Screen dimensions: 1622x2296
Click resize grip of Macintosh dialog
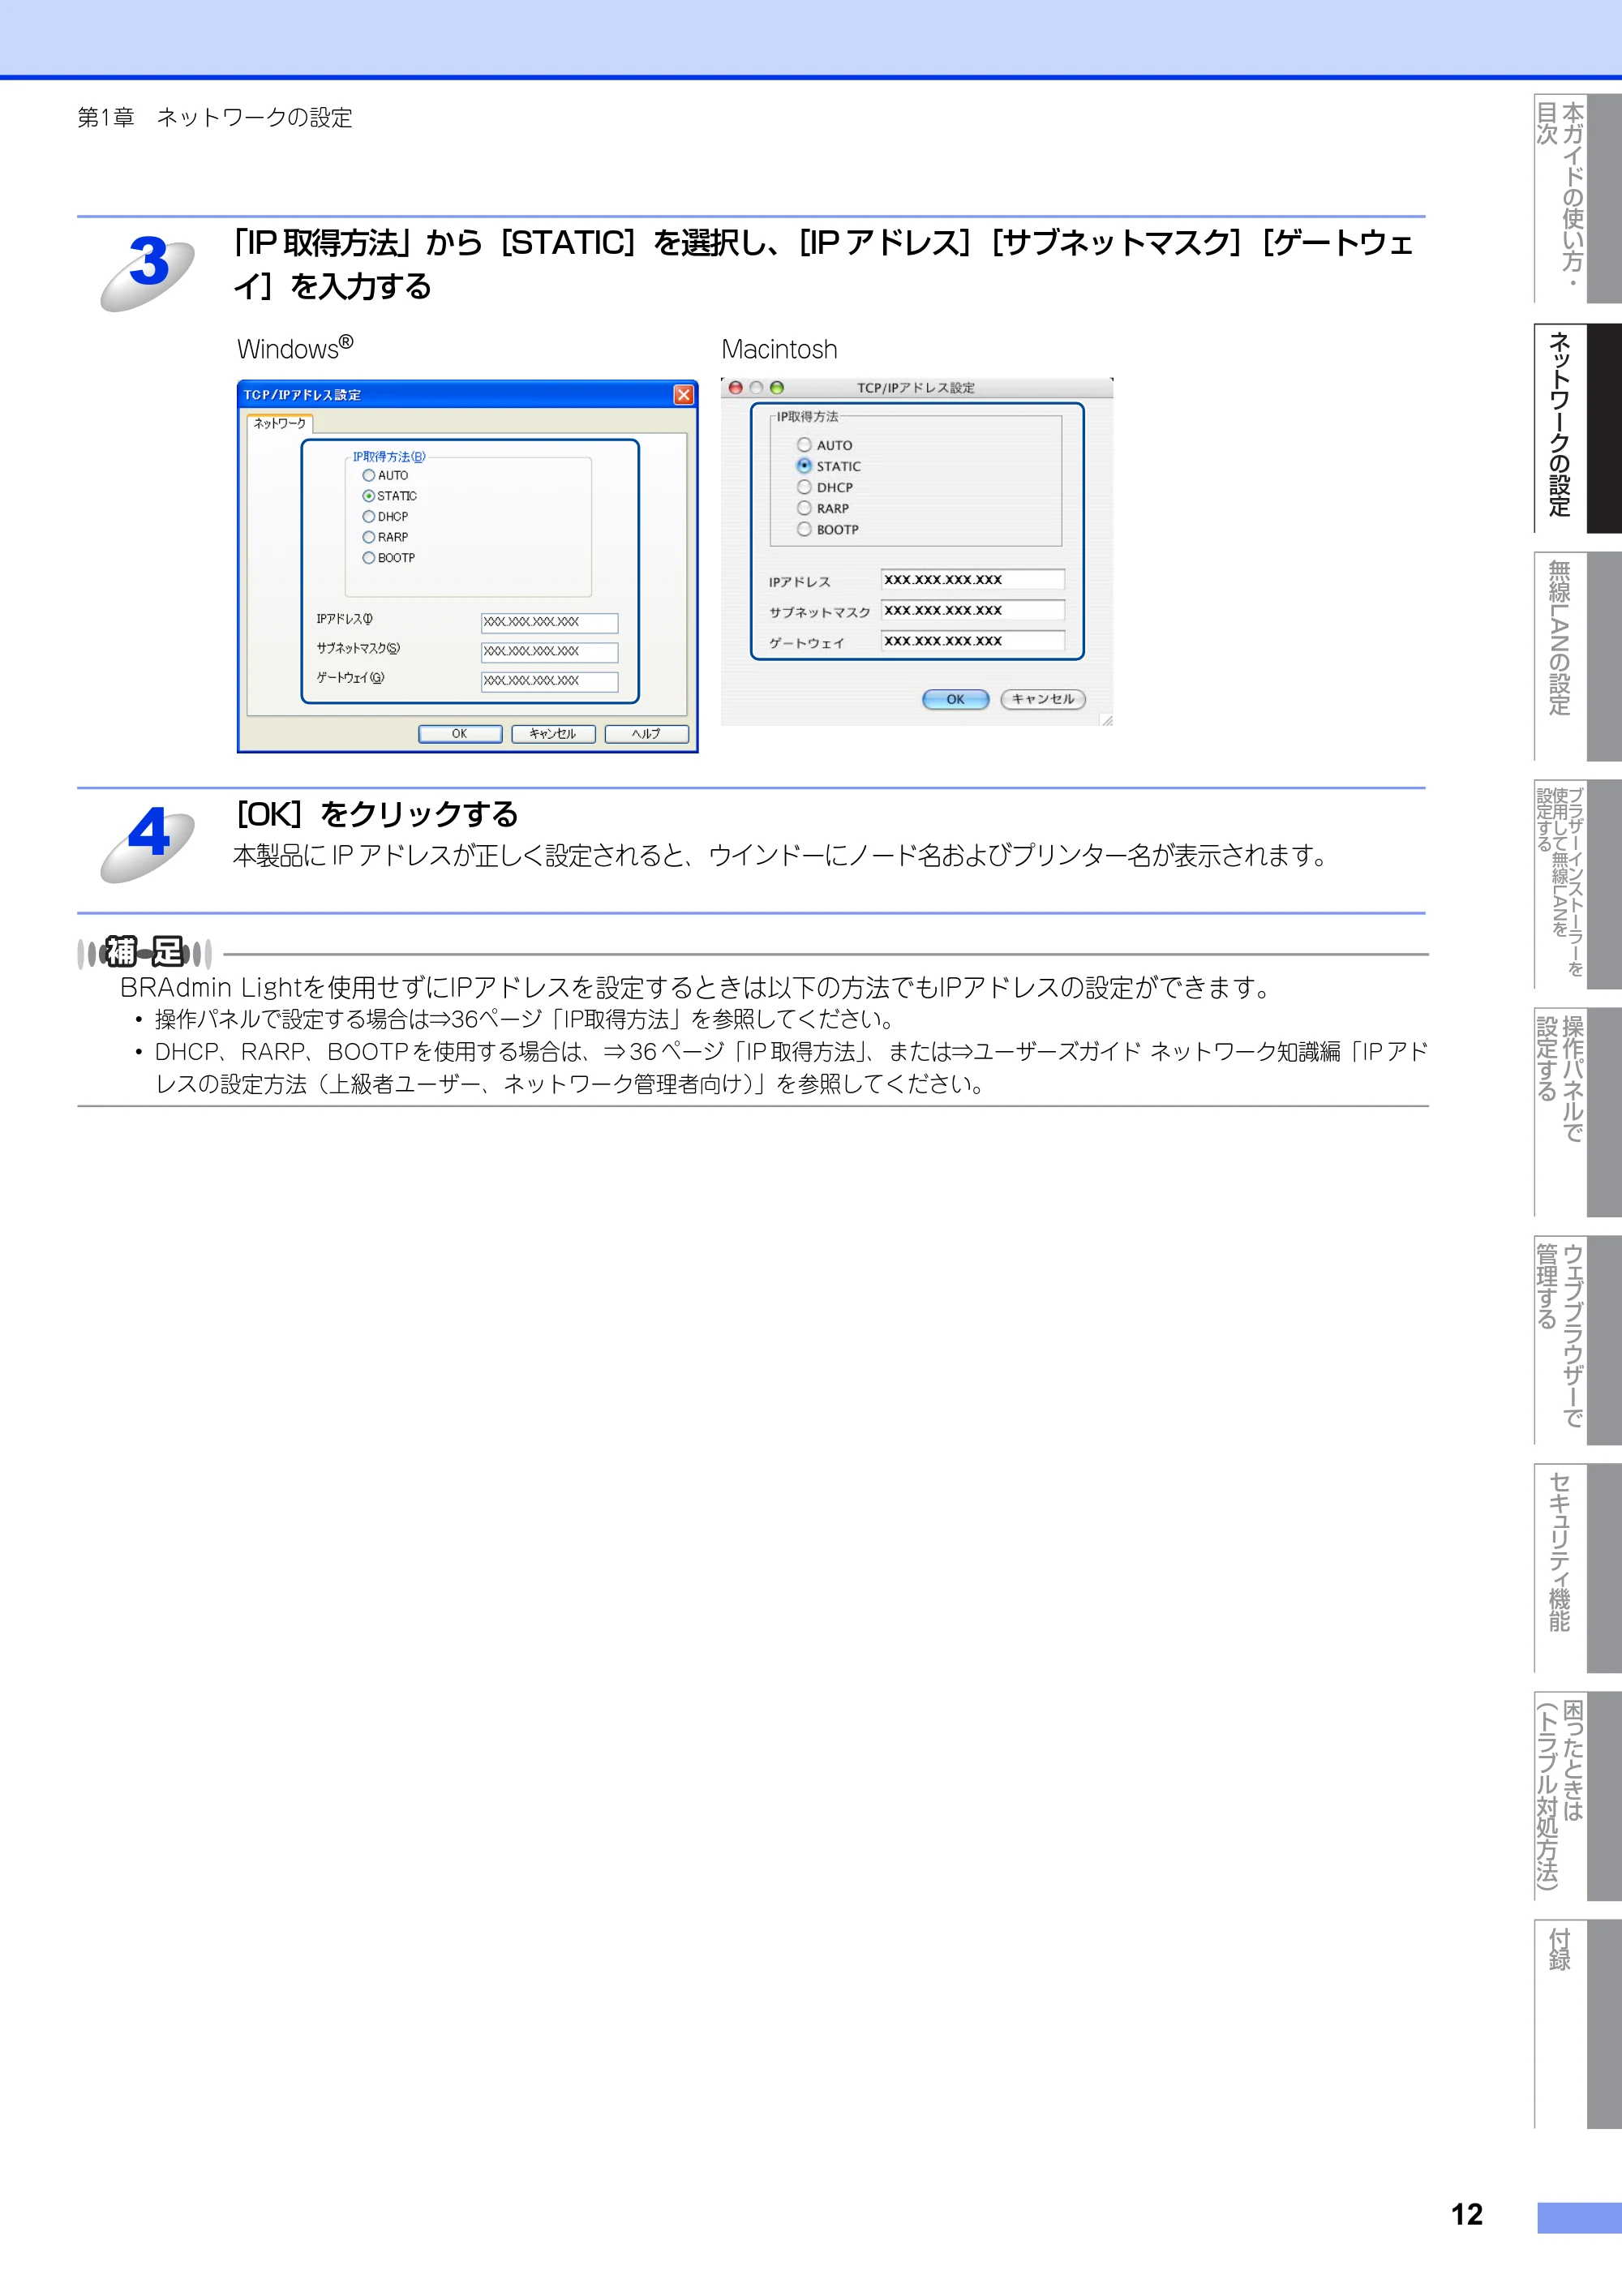[1106, 719]
